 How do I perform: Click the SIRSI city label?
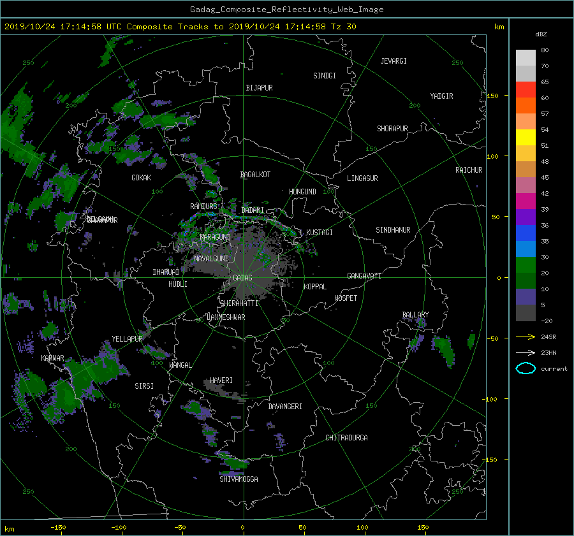(144, 386)
